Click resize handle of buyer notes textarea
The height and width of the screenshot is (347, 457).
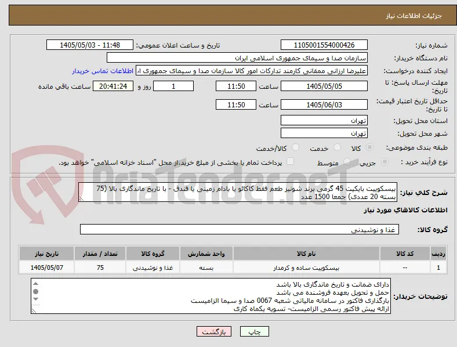34,311
